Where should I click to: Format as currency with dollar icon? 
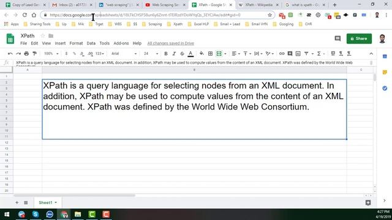pyautogui.click(x=66, y=54)
